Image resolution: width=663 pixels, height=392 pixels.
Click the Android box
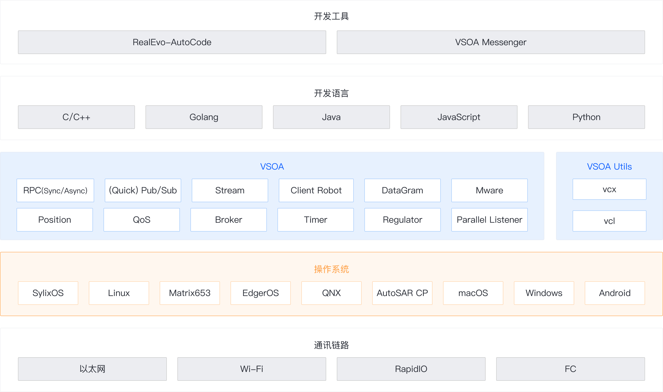615,293
